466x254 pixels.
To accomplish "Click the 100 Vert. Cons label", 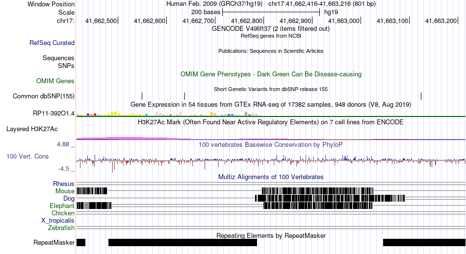I will (27, 156).
